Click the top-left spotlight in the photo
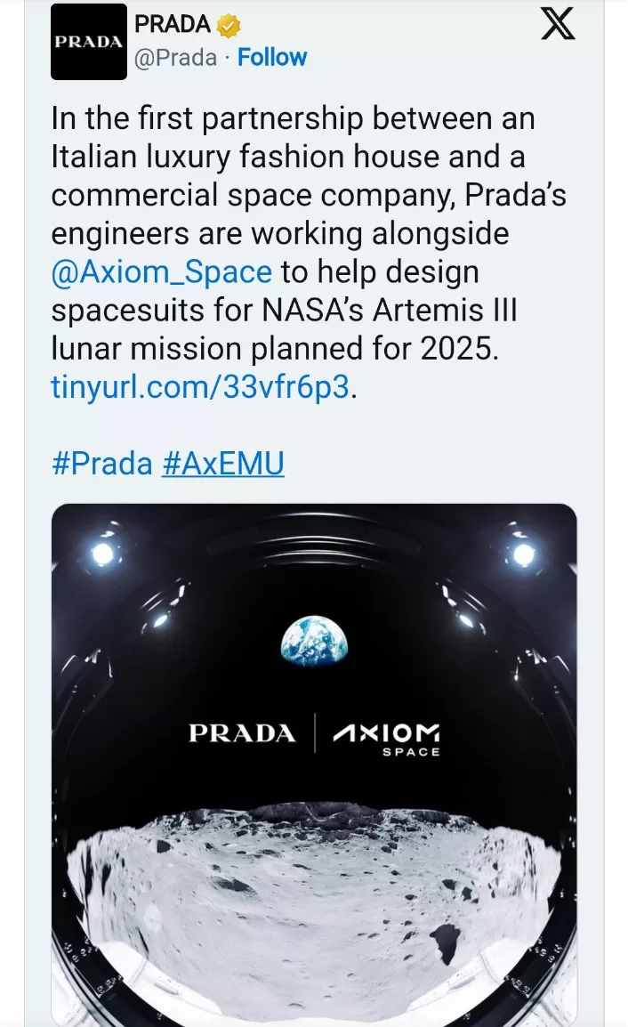Screen dimensions: 628x1027 pos(103,554)
